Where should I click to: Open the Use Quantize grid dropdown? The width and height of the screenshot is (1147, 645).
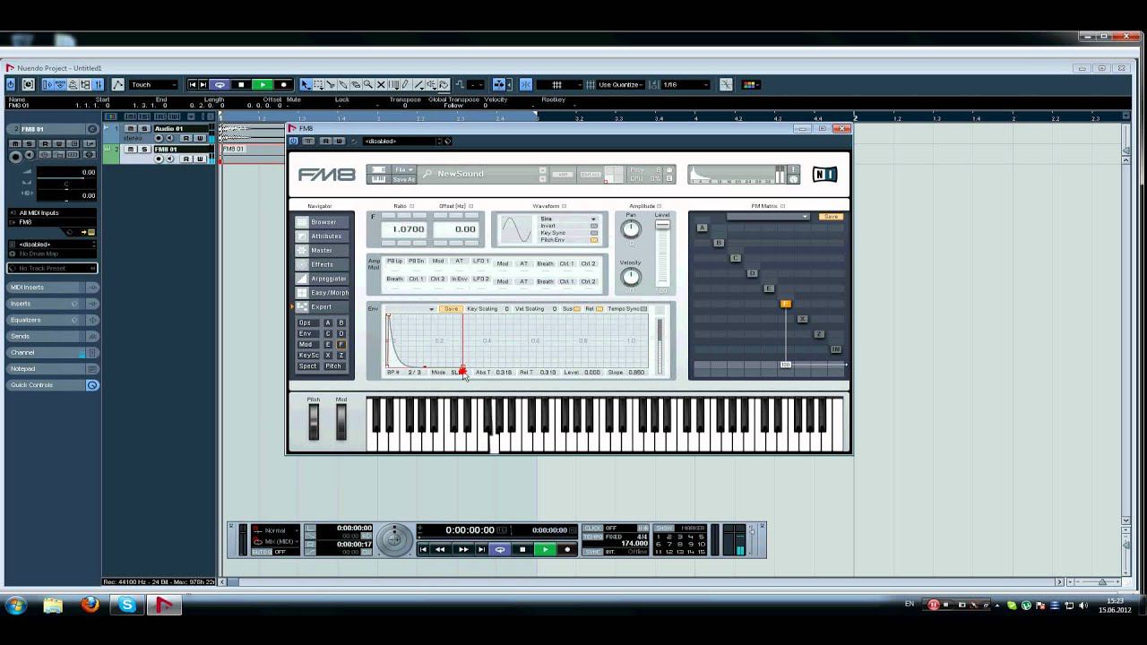coord(622,84)
